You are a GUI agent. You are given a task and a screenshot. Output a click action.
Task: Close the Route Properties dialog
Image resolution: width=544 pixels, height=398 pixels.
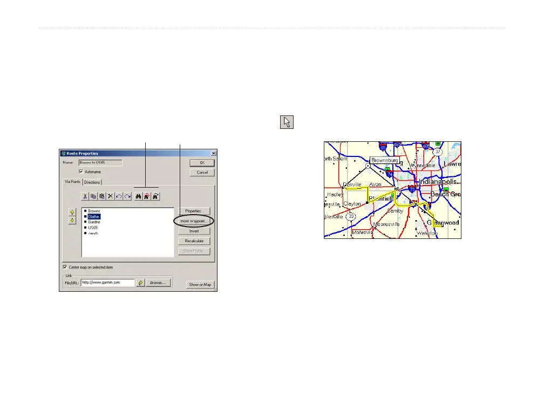(x=213, y=153)
